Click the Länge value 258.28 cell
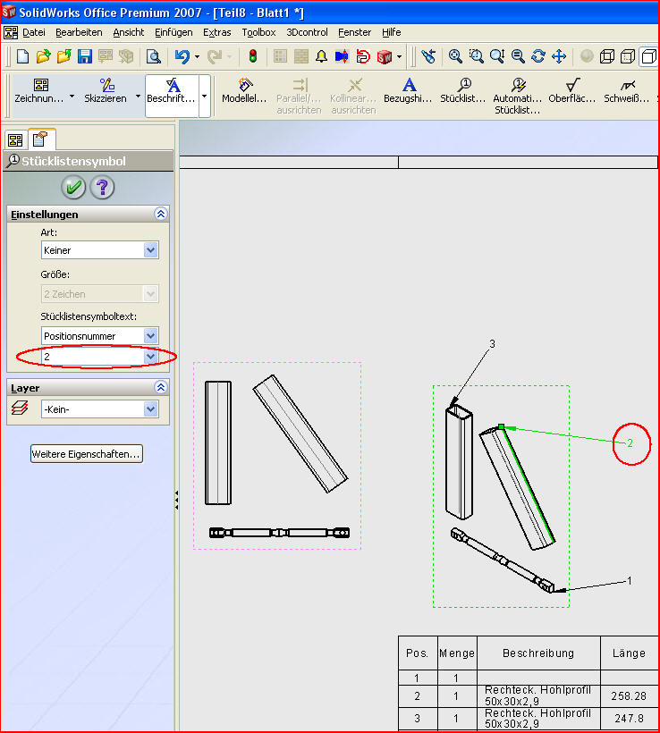Viewport: 660px width, 733px height. [629, 696]
